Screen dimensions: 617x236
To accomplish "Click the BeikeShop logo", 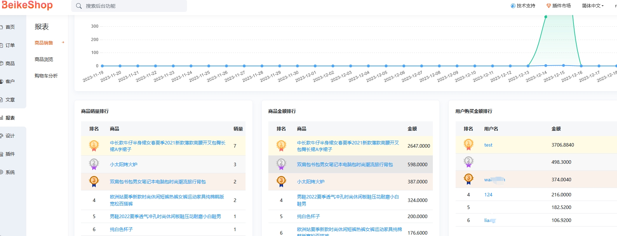I will coord(27,5).
